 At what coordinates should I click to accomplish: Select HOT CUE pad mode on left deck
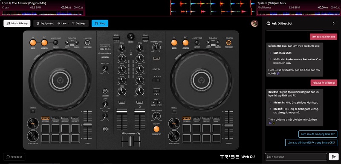pos(45,118)
